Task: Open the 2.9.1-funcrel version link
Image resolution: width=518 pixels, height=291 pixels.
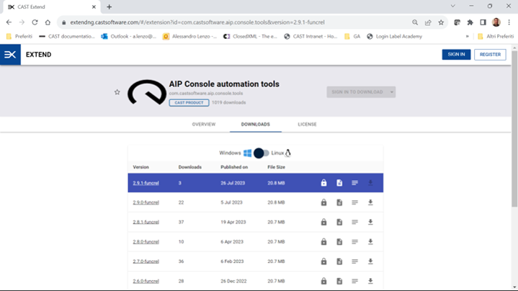Action: click(146, 183)
